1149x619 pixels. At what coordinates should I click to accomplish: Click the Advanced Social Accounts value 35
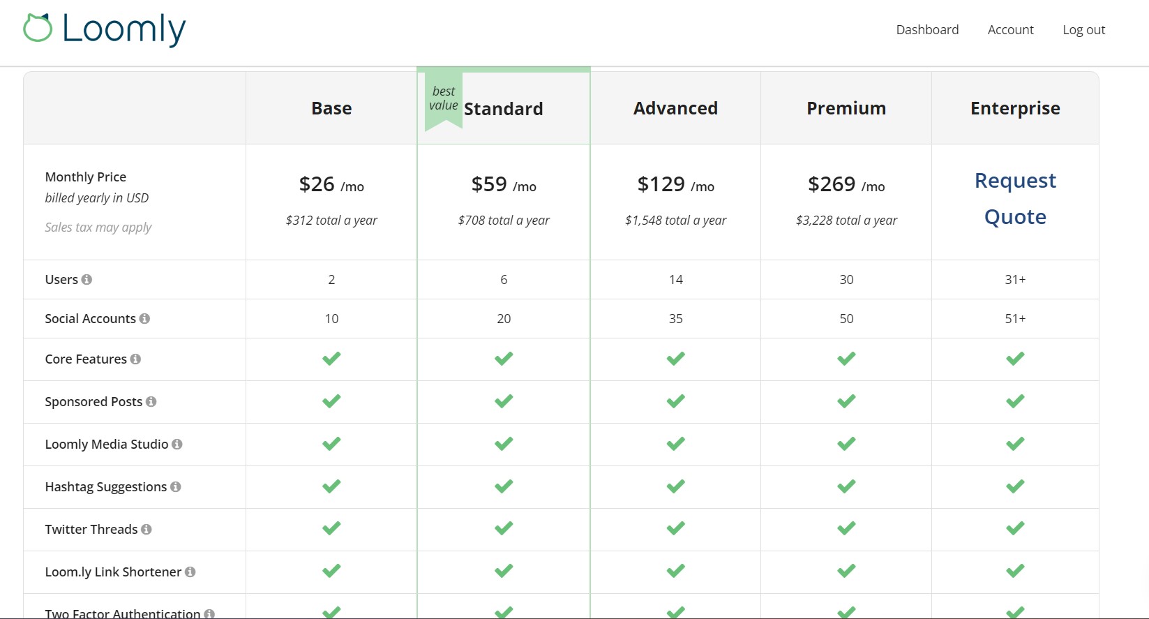coord(675,318)
